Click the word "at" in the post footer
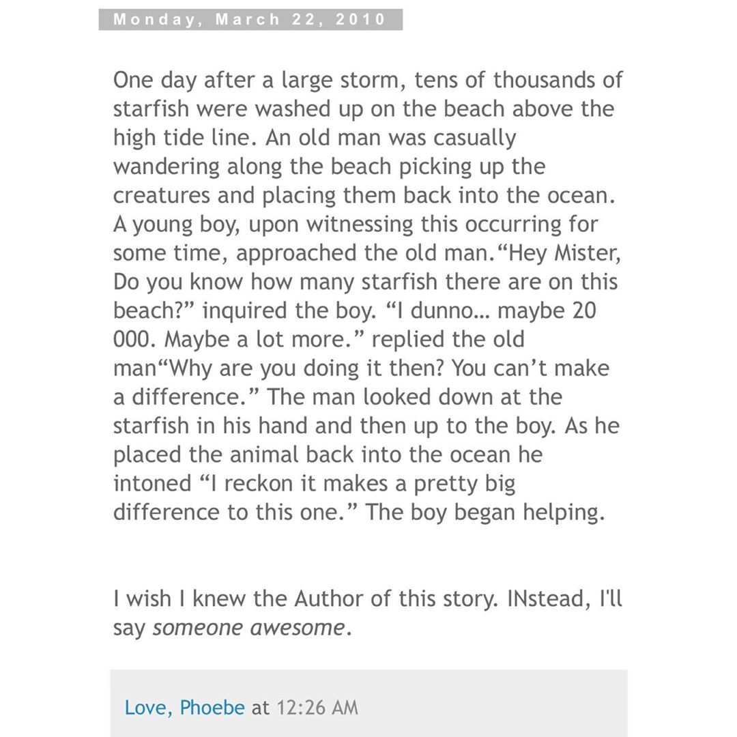 click(x=261, y=708)
